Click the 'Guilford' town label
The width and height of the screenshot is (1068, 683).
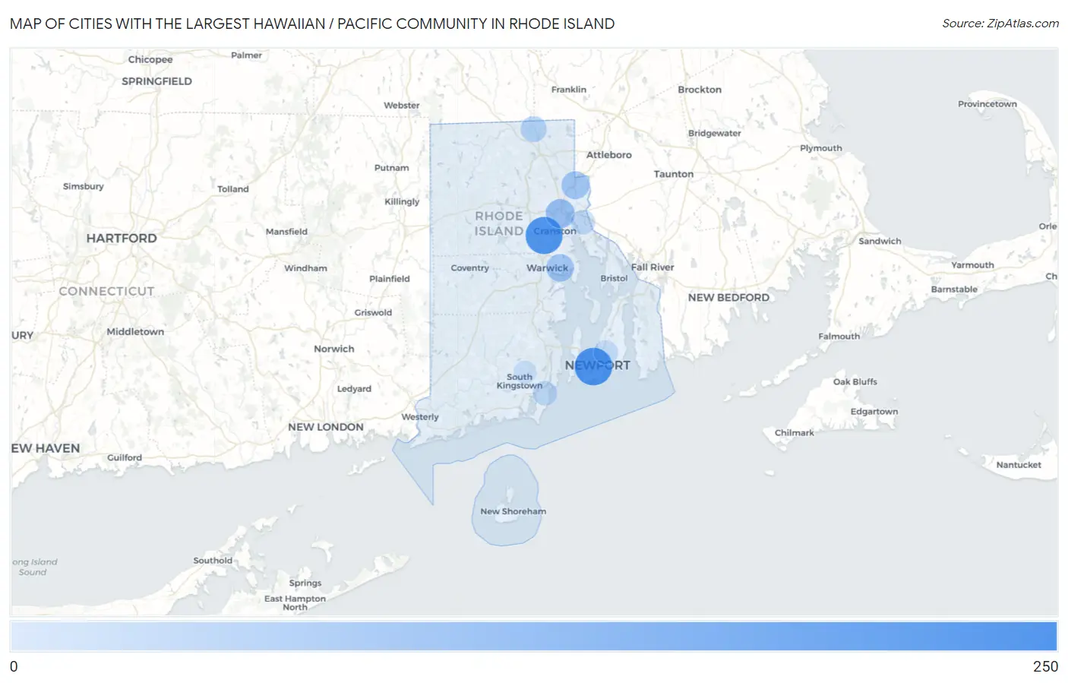tap(125, 458)
